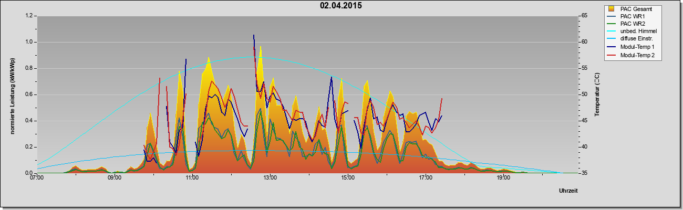Click the 0.0 value on power axis
Viewport: 683px width, 210px height.
point(29,173)
